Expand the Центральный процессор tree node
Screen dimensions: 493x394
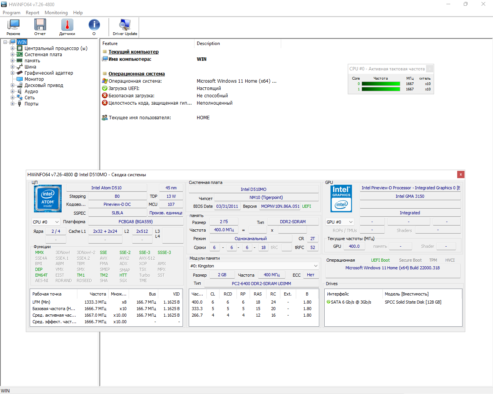click(13, 48)
